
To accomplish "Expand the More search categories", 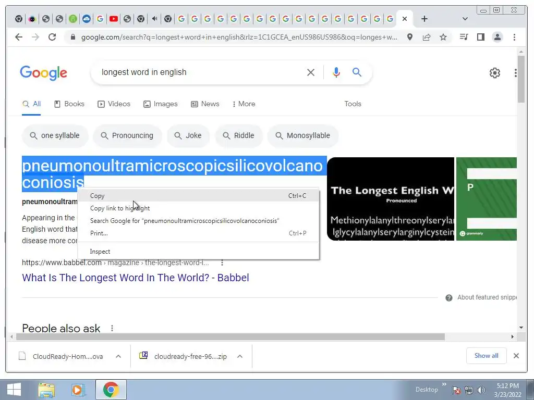I will tap(244, 104).
